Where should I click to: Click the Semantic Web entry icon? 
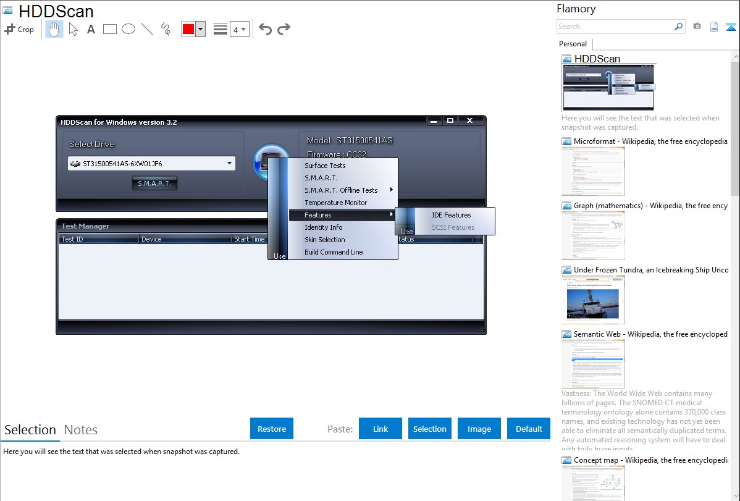(x=567, y=334)
